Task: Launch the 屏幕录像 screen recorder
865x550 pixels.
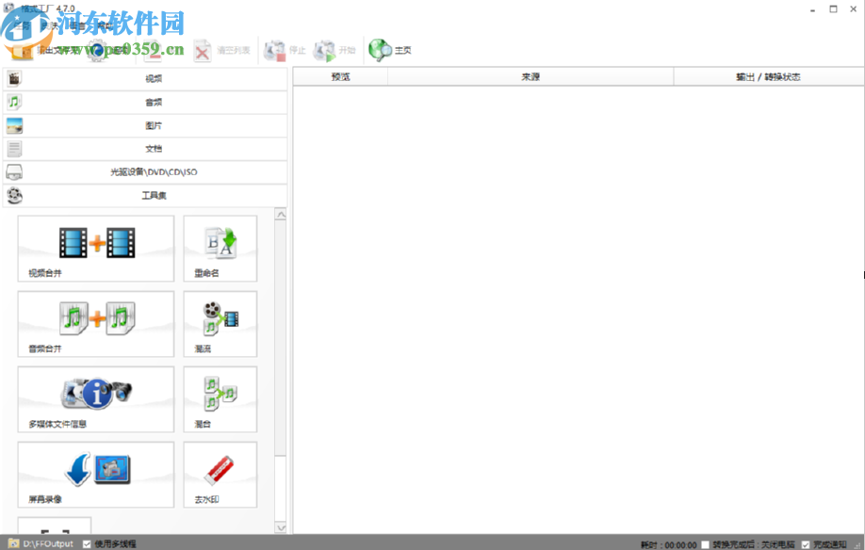Action: (95, 475)
